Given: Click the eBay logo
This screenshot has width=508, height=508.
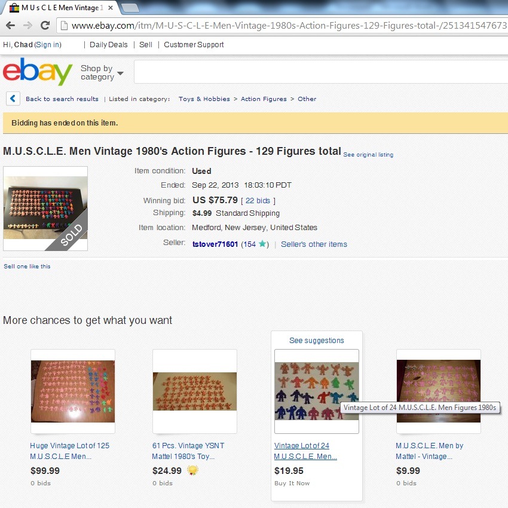Looking at the screenshot, I should 38,71.
